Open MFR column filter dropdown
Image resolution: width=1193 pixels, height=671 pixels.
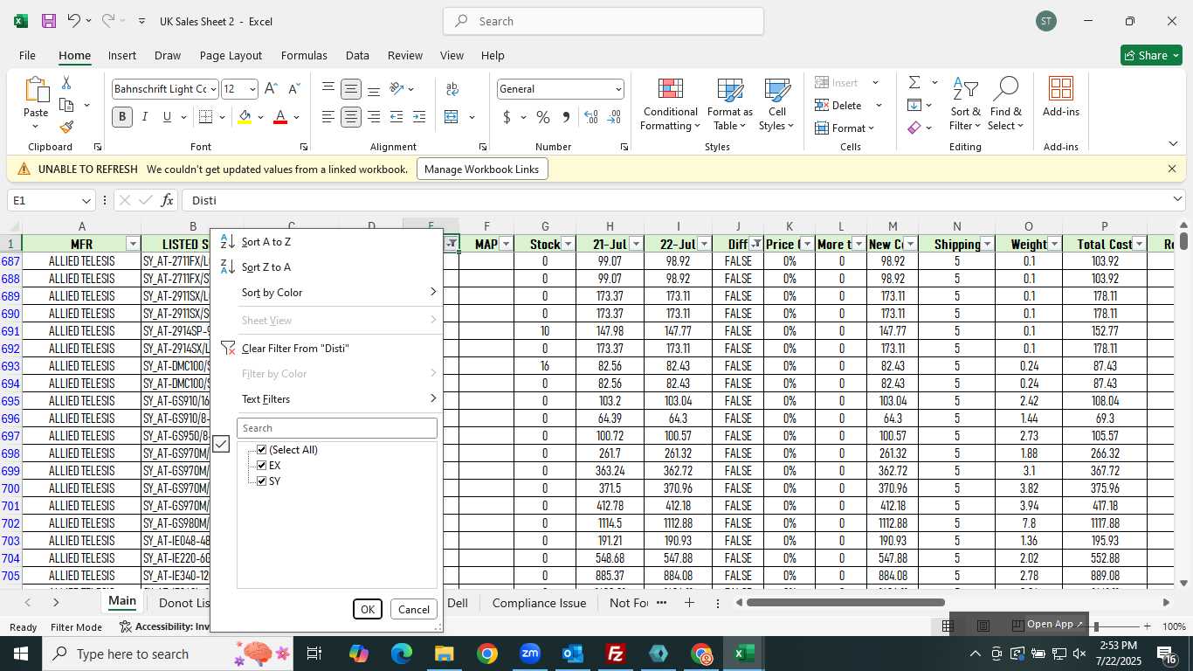coord(133,245)
